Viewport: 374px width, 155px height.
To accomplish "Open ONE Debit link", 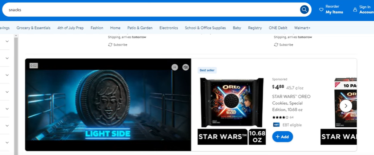I will tap(278, 28).
